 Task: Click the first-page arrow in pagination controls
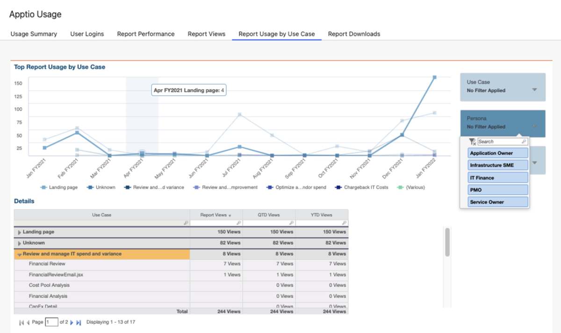tap(21, 322)
